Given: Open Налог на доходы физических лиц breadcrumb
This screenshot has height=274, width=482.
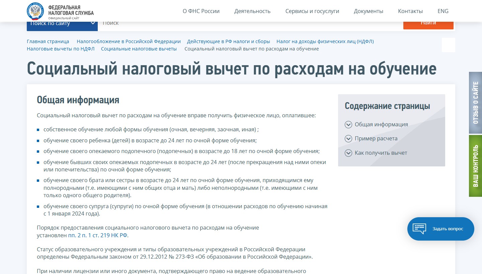Looking at the screenshot, I should point(325,41).
